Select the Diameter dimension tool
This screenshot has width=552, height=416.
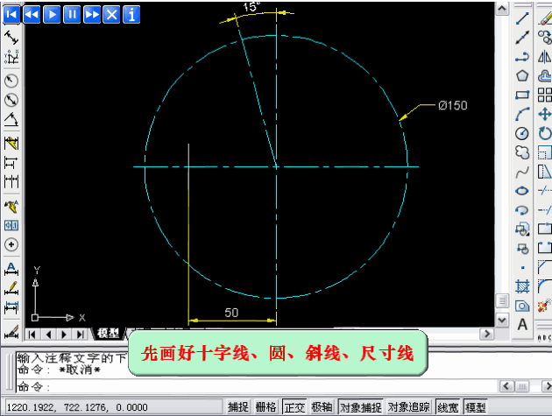click(11, 100)
